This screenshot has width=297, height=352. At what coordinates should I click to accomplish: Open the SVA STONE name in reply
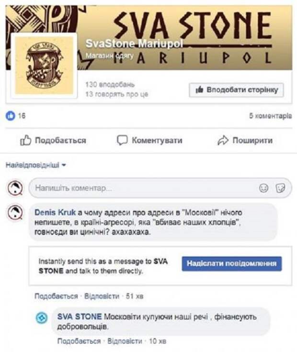tap(80, 317)
